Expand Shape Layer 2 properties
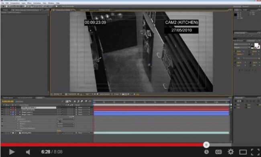Viewport: 261px width, 157px height. [20, 112]
